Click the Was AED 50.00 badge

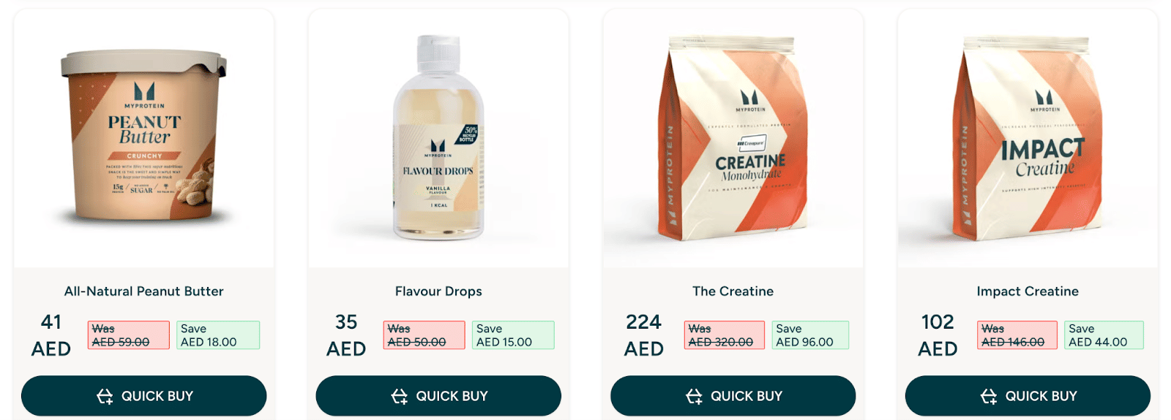424,335
